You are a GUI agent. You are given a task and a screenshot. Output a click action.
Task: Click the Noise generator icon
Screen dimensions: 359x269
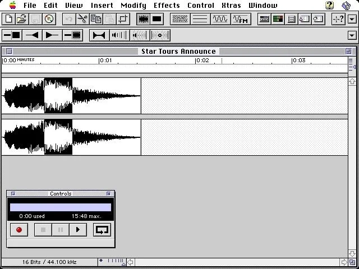pyautogui.click(x=180, y=18)
